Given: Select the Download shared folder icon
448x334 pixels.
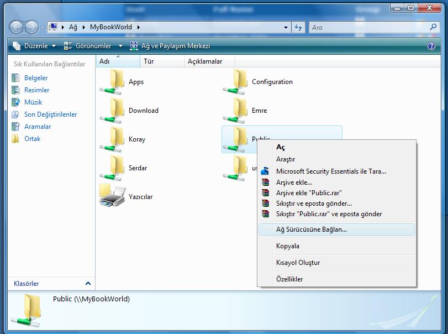Looking at the screenshot, I should click(112, 111).
